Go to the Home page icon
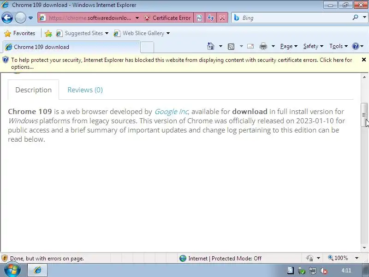Viewport: 369px width, 277px height. (211, 46)
